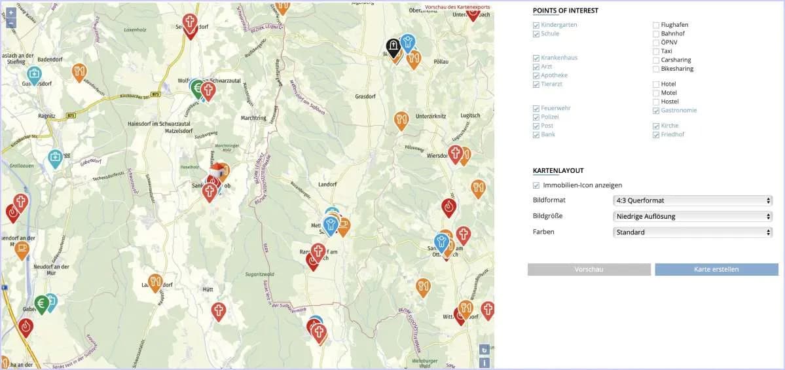Click the house property icon on the map
The width and height of the screenshot is (785, 370).
point(216,172)
